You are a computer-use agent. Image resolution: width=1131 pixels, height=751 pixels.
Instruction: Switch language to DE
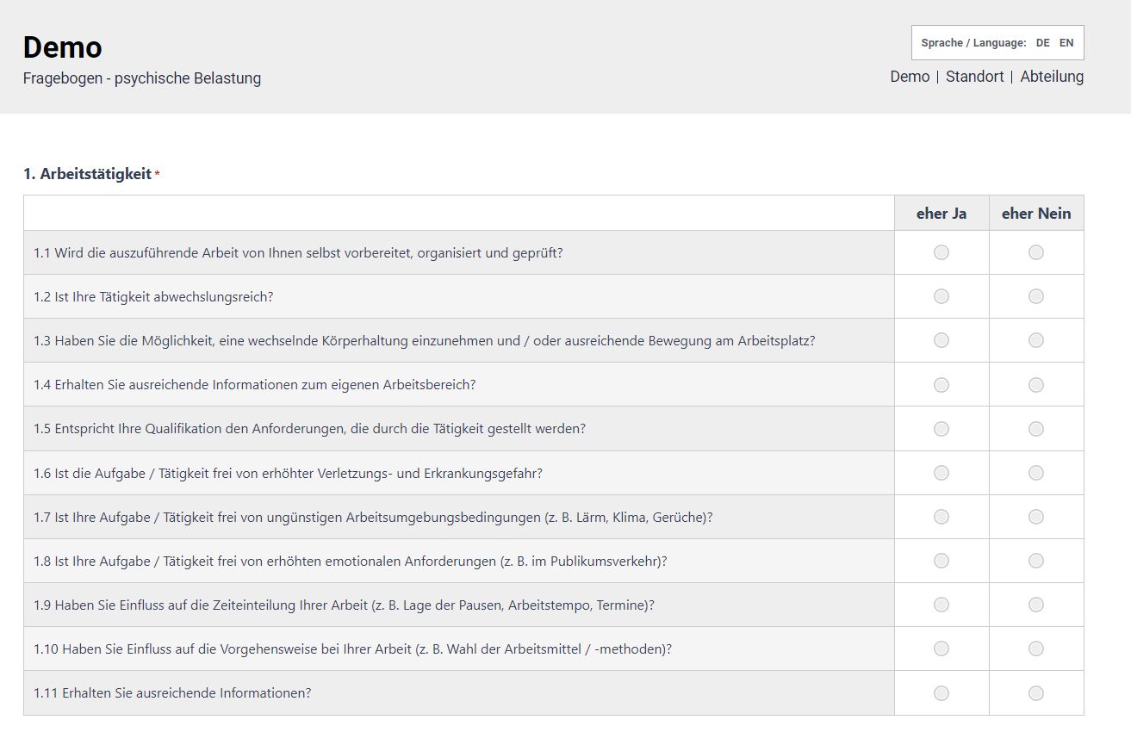tap(1042, 43)
